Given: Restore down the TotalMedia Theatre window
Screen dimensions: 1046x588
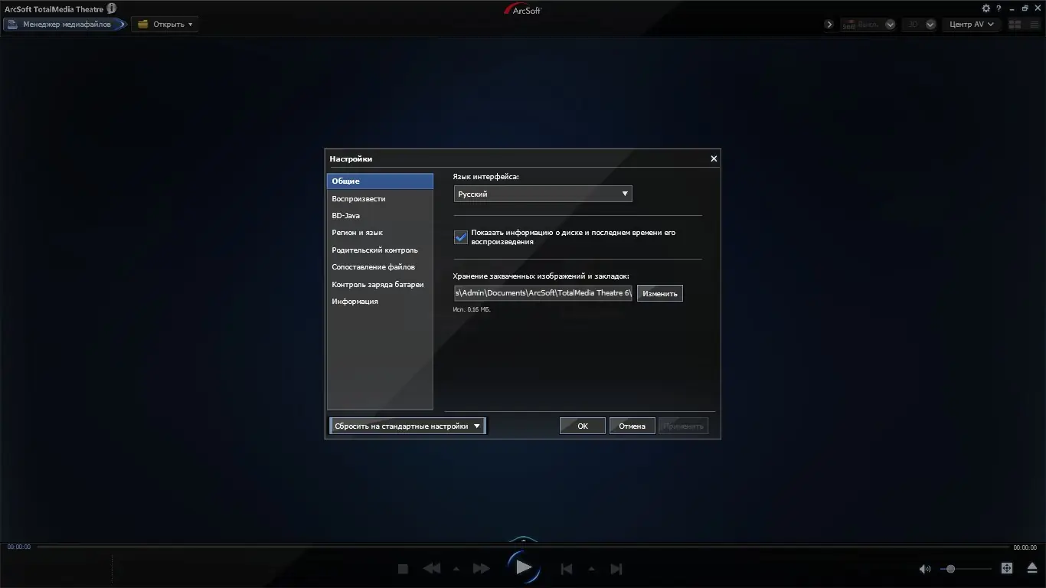Looking at the screenshot, I should pyautogui.click(x=1025, y=8).
